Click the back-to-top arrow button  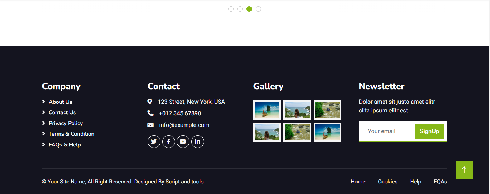[464, 170]
